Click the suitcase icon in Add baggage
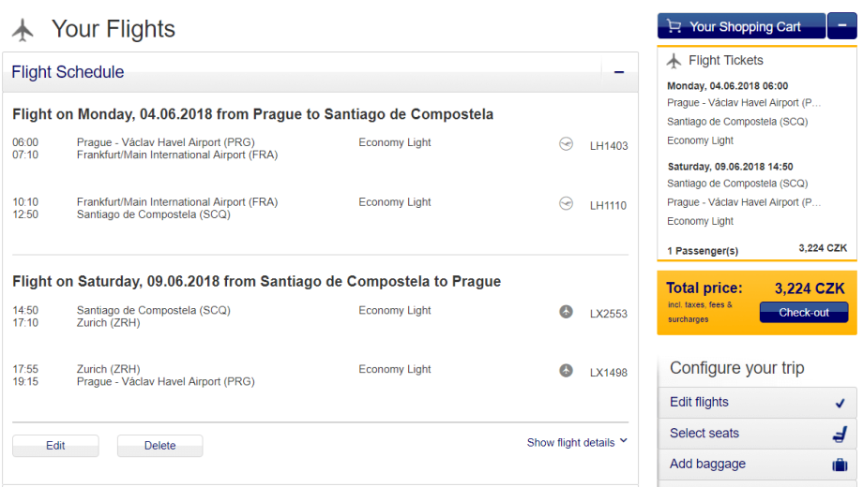The width and height of the screenshot is (863, 487). tap(840, 465)
